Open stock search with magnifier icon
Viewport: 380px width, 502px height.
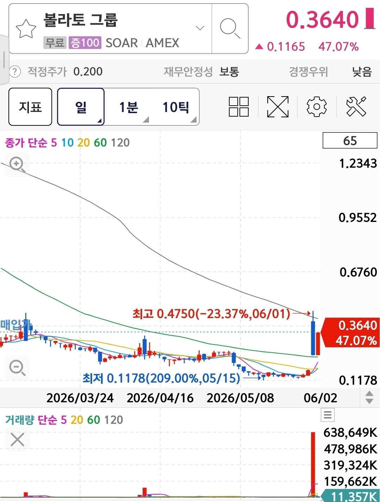click(230, 29)
